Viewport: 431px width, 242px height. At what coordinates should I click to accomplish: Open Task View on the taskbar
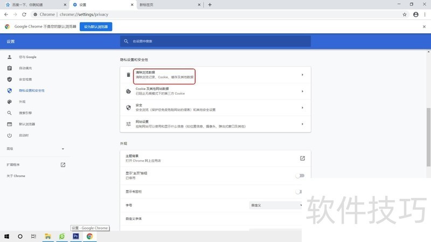pos(33,236)
